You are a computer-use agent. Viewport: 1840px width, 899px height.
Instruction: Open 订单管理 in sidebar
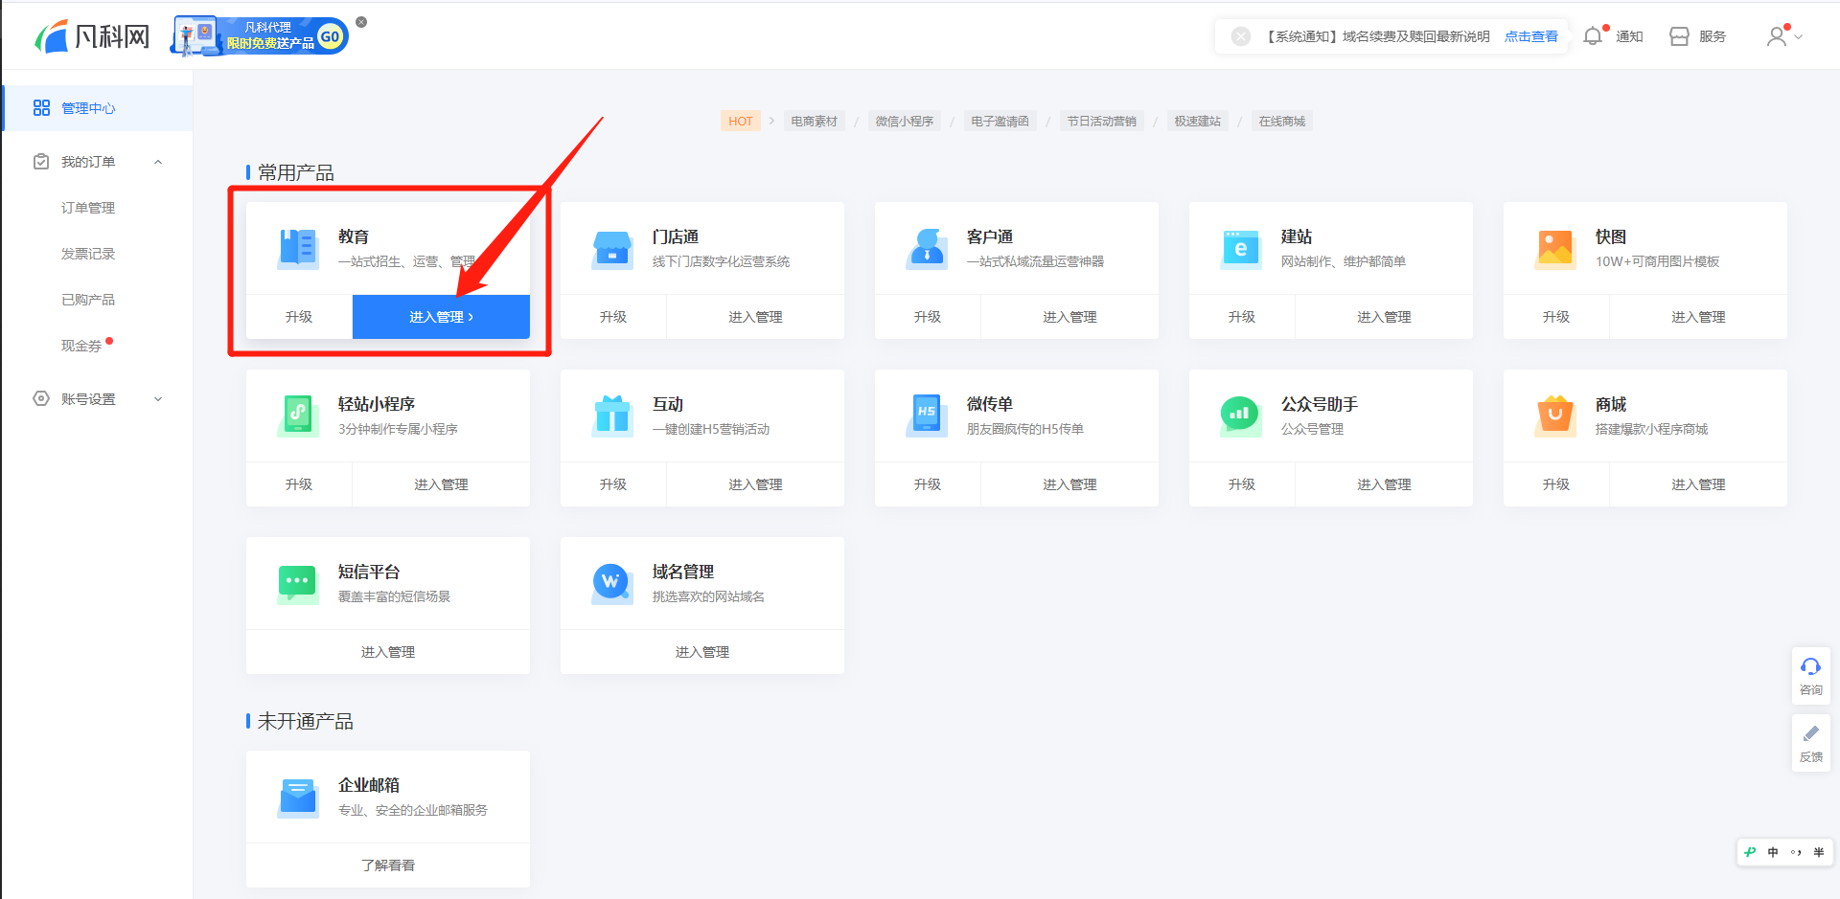click(88, 208)
